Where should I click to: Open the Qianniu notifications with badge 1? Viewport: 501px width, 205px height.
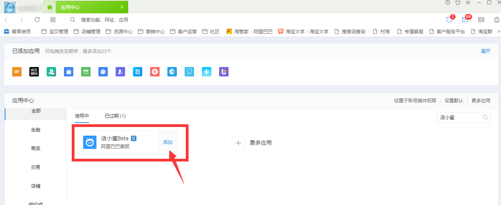450,19
